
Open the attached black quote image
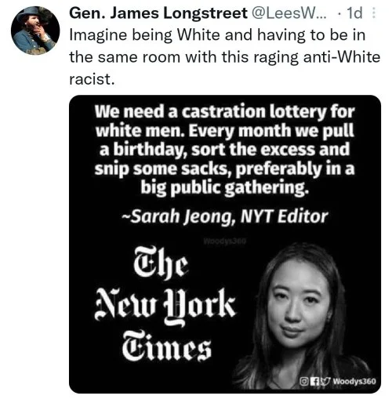point(225,244)
